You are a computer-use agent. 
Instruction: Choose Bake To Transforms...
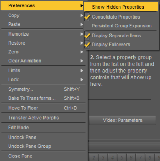pos(43,98)
